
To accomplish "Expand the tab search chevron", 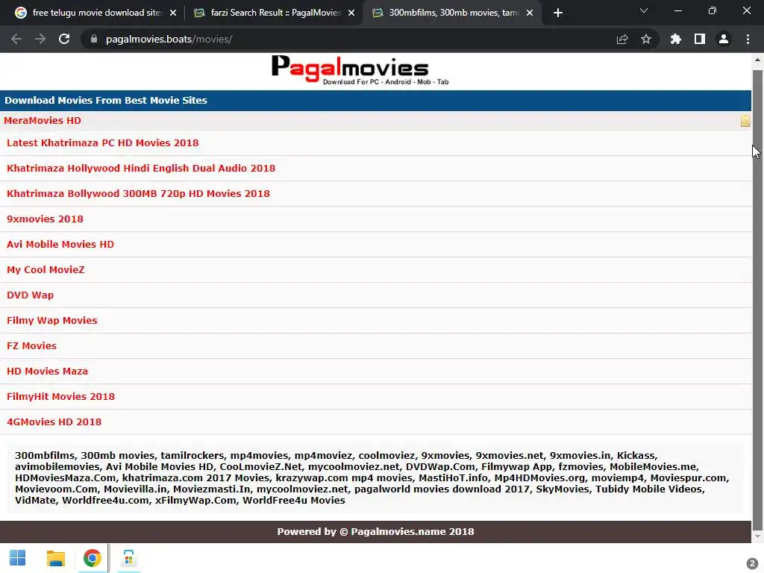I will click(644, 10).
